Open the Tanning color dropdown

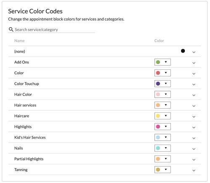[163, 170]
